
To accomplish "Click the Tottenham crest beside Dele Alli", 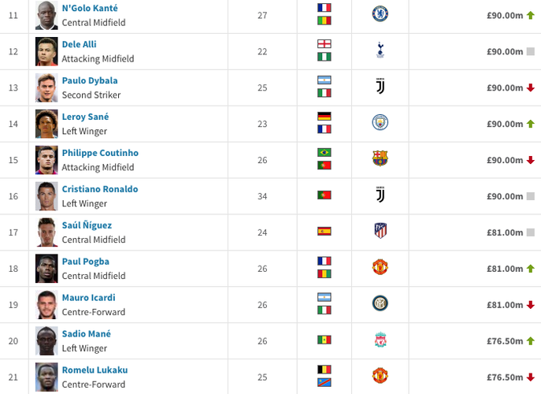I will [x=380, y=51].
